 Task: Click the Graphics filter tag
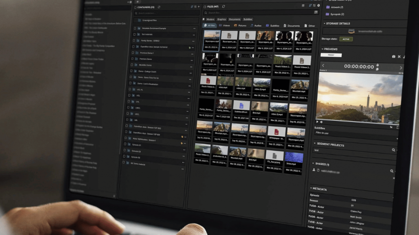(221, 19)
